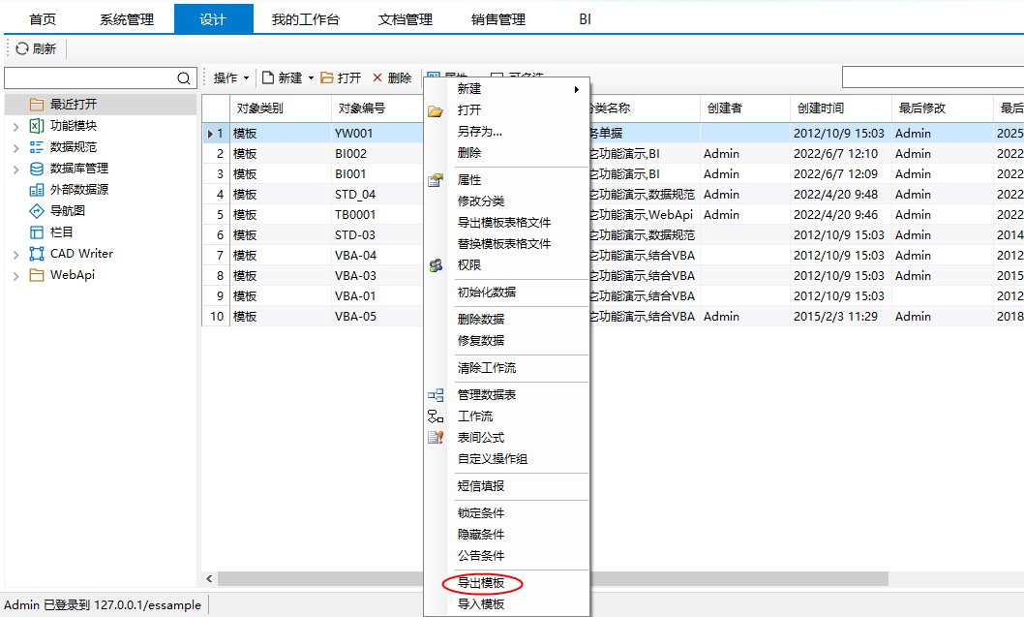Click the 表间公式 icon in the context menu
This screenshot has width=1024, height=617.
click(436, 438)
